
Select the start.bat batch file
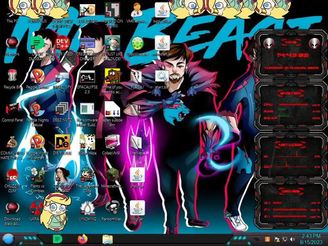tap(162, 79)
